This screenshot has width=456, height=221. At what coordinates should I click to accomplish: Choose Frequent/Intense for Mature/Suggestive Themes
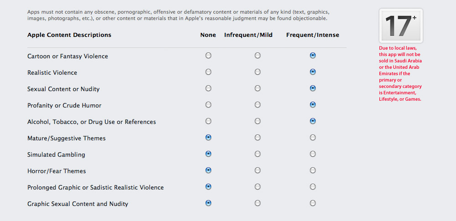point(313,138)
